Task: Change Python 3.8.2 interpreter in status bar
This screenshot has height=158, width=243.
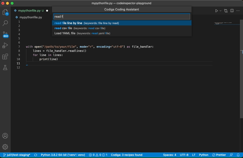Action: click(x=63, y=155)
